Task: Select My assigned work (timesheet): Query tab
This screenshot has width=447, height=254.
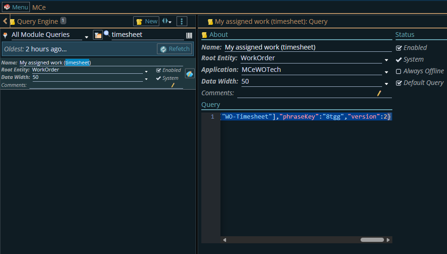Action: pyautogui.click(x=271, y=21)
